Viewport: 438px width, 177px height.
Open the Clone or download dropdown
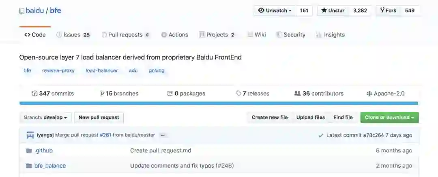point(389,117)
